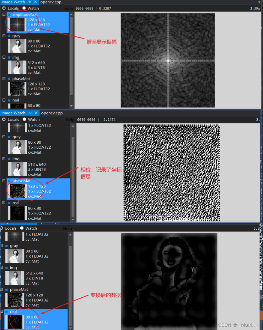The image size is (263, 330).
Task: Click phaseMat color marker in top panel
Action: coord(9,79)
